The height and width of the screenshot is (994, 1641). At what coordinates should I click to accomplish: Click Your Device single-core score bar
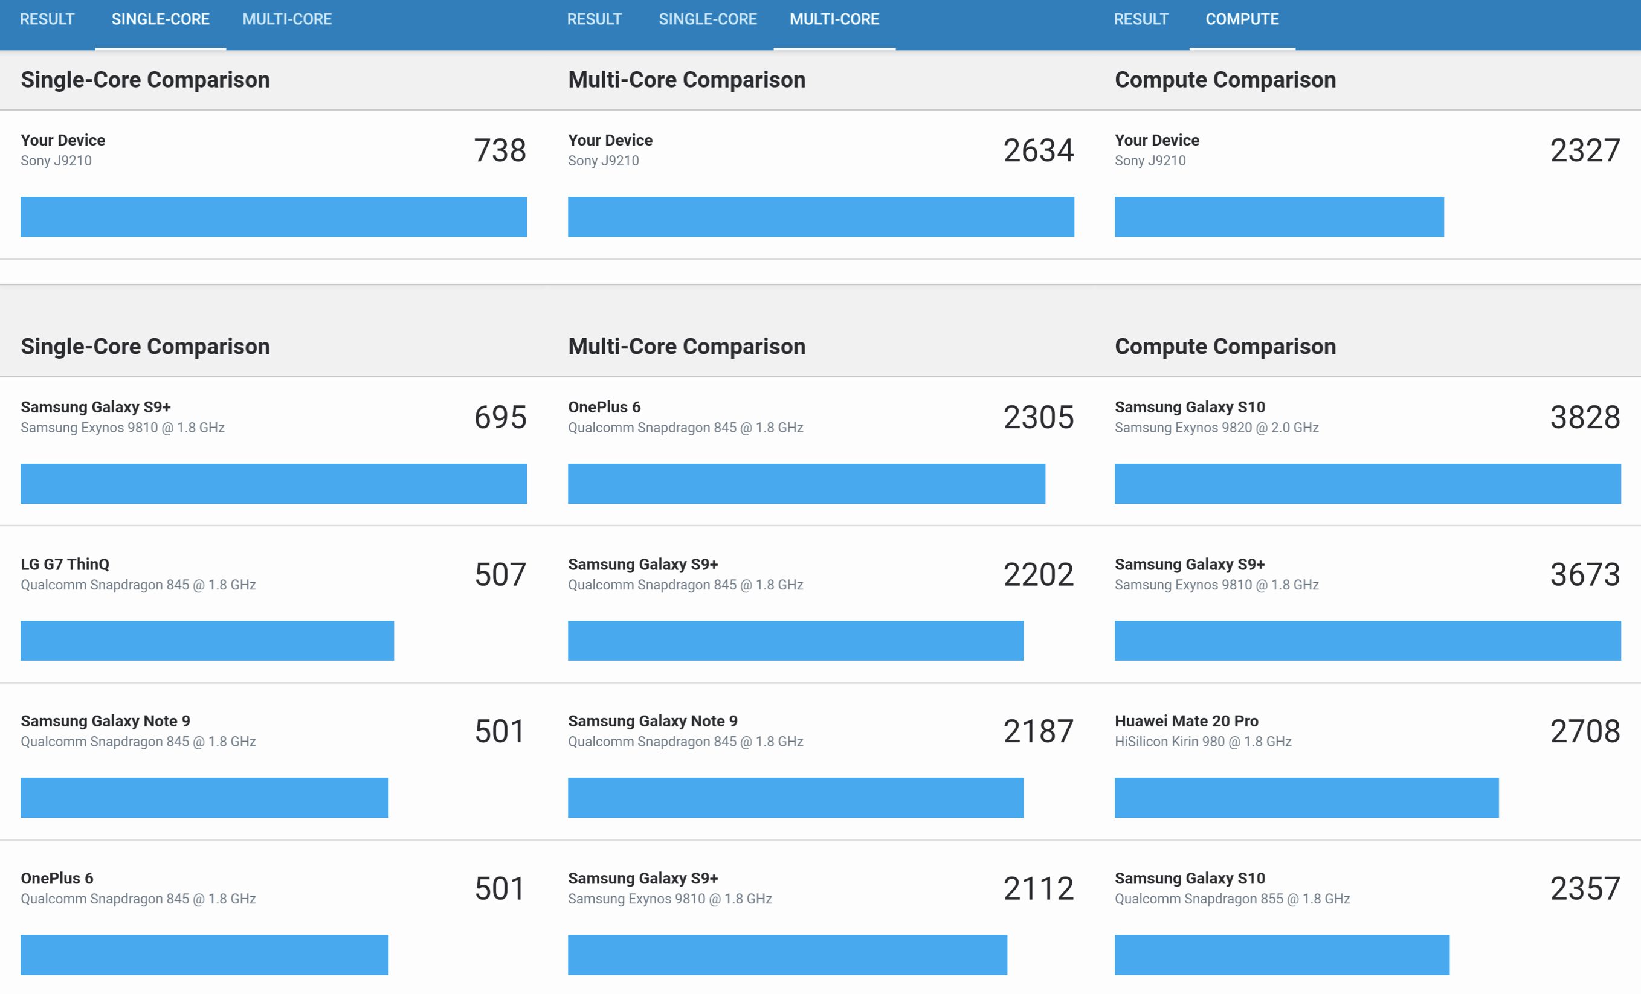click(274, 217)
